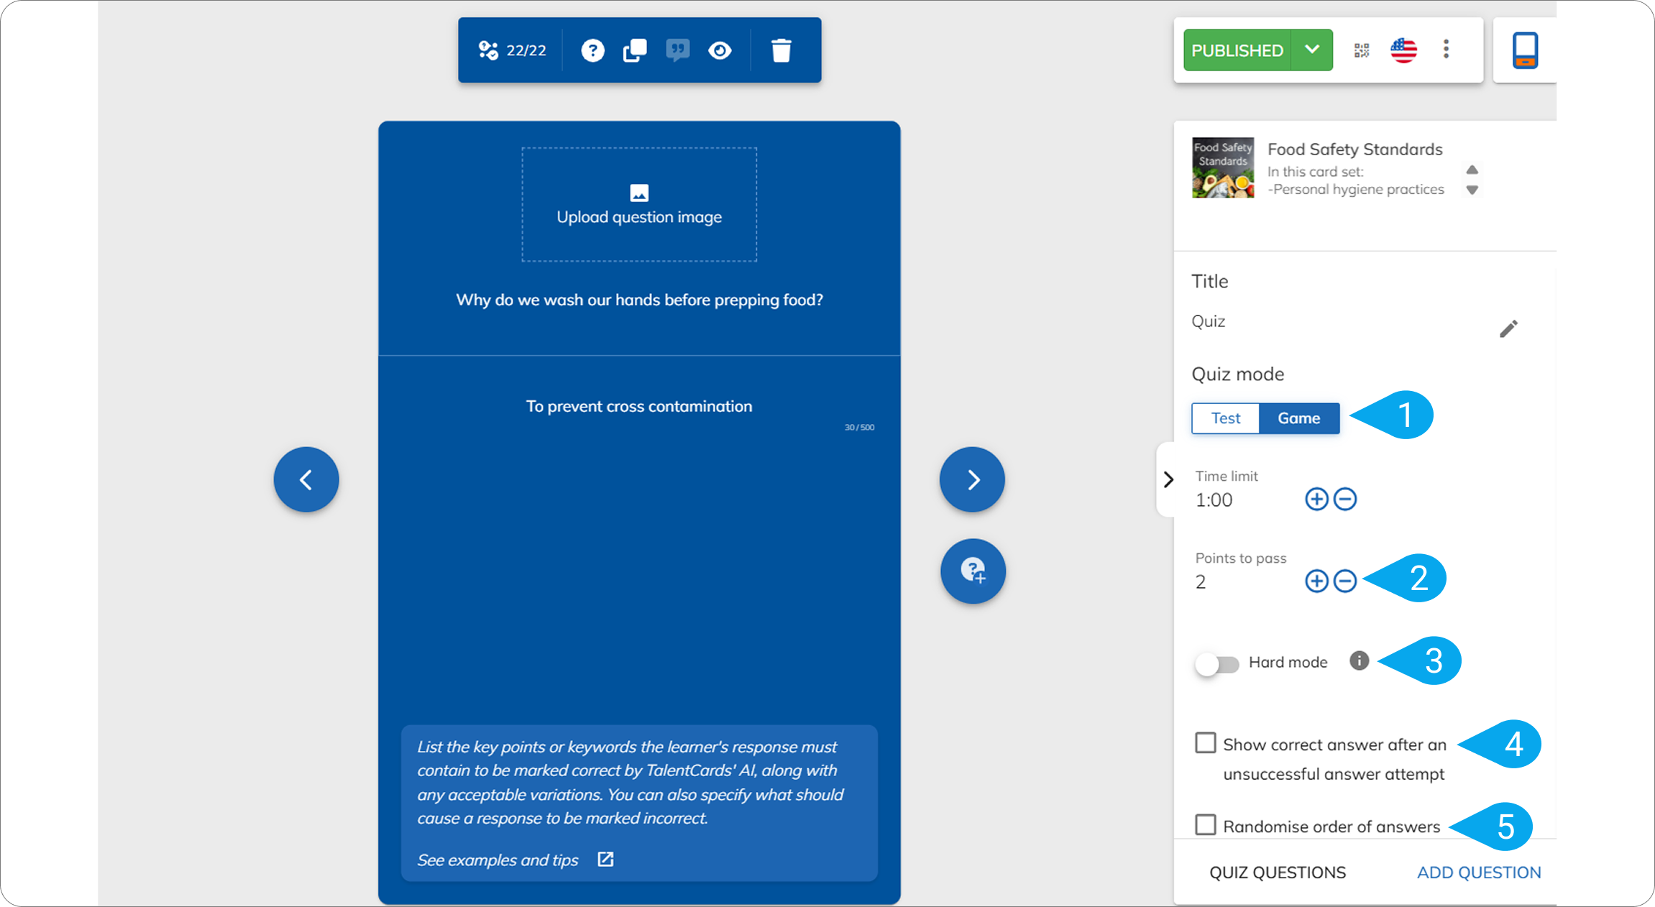1655x907 pixels.
Task: Click the answer text 'To prevent cross contamination'
Action: click(x=639, y=406)
